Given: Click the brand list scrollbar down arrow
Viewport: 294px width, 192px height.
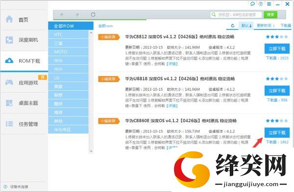Looking at the screenshot, I should click(x=91, y=151).
